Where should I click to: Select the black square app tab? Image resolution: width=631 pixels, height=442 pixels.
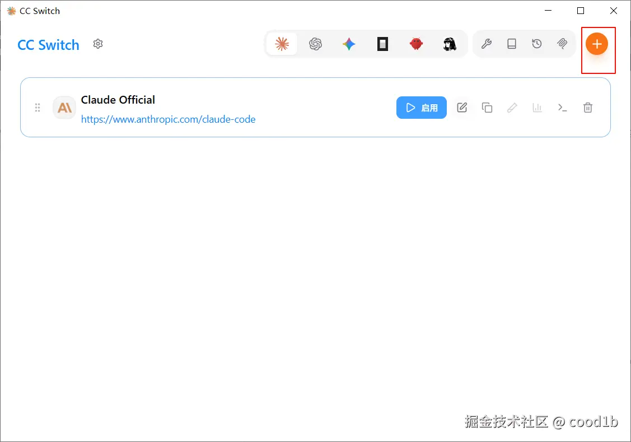(382, 44)
